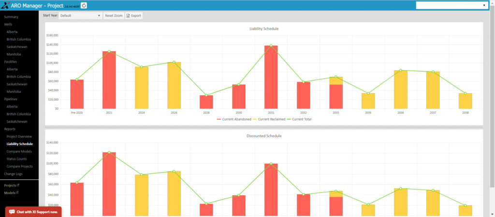Image resolution: width=495 pixels, height=217 pixels.
Task: Click the Pre-2020 bar in Liability Schedule chart
Action: (77, 94)
